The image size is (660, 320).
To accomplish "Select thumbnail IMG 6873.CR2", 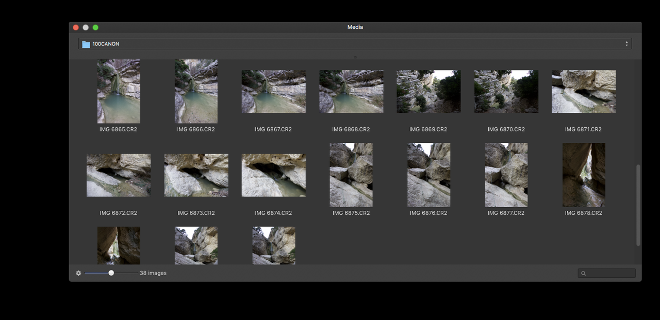I will [x=196, y=175].
